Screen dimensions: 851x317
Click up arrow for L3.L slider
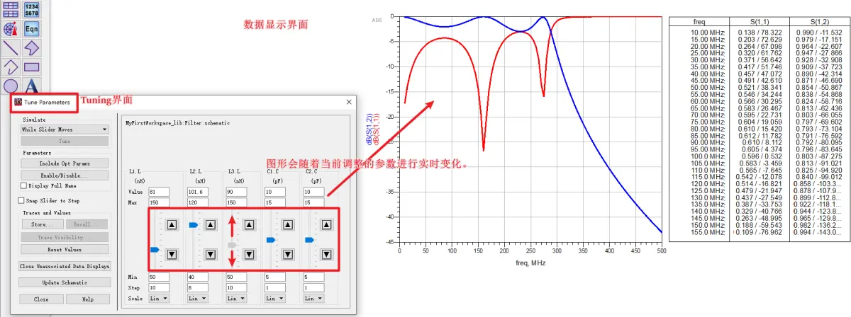pyautogui.click(x=249, y=224)
